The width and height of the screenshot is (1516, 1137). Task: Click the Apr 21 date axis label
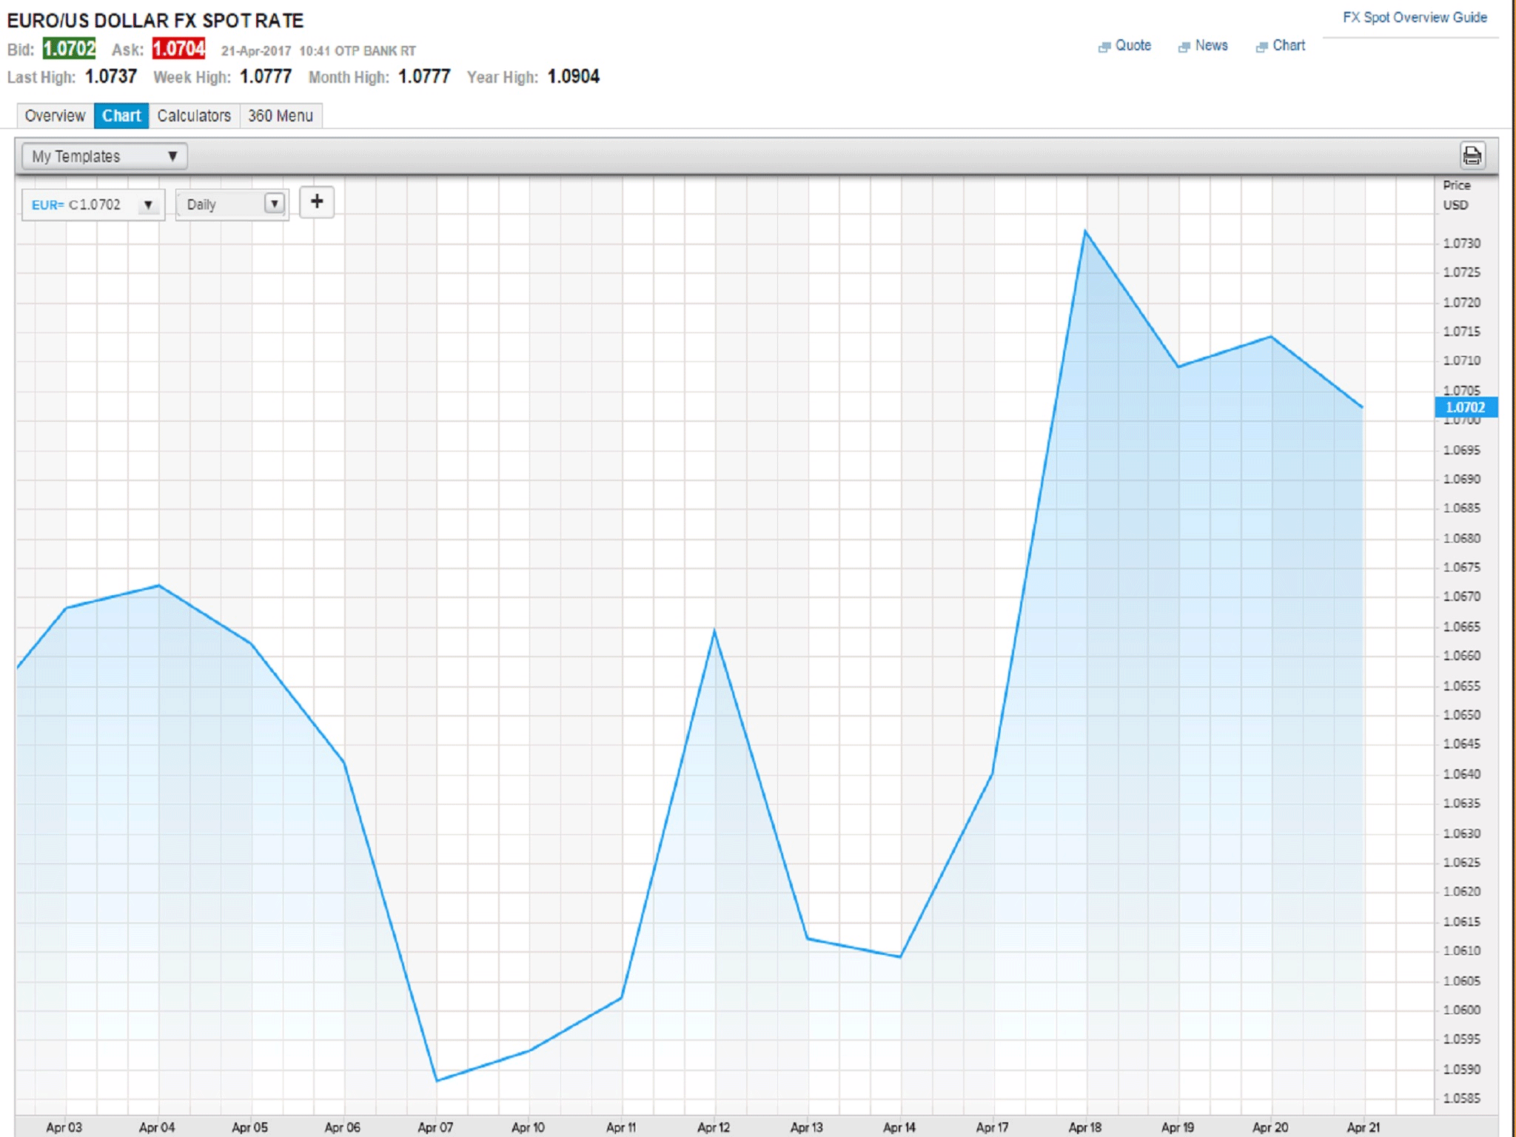point(1364,1127)
